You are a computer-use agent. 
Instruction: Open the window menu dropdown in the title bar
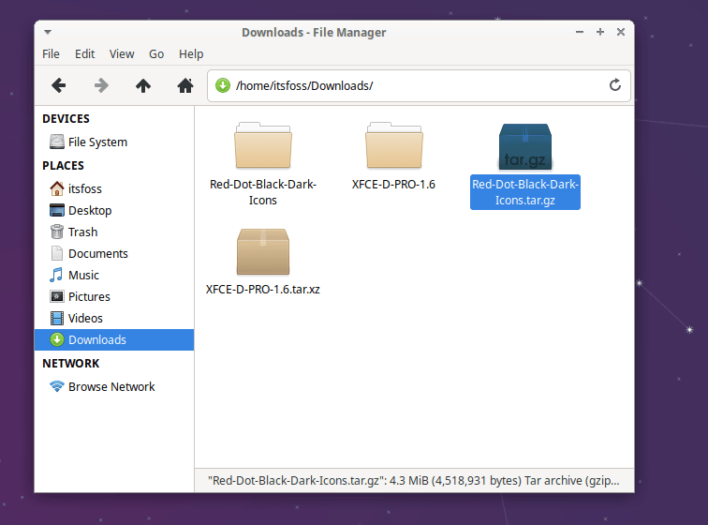[x=48, y=32]
